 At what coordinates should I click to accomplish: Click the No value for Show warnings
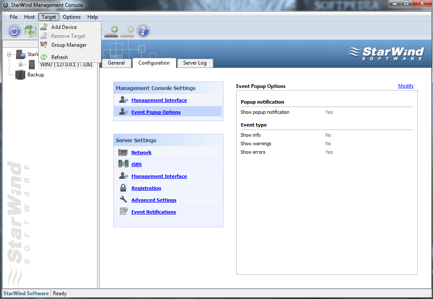pyautogui.click(x=328, y=144)
